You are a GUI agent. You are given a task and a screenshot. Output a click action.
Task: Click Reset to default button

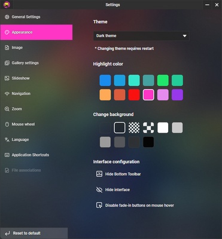click(34, 233)
